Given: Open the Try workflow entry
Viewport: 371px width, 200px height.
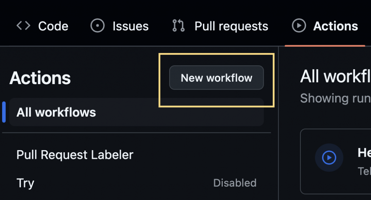Looking at the screenshot, I should (25, 183).
